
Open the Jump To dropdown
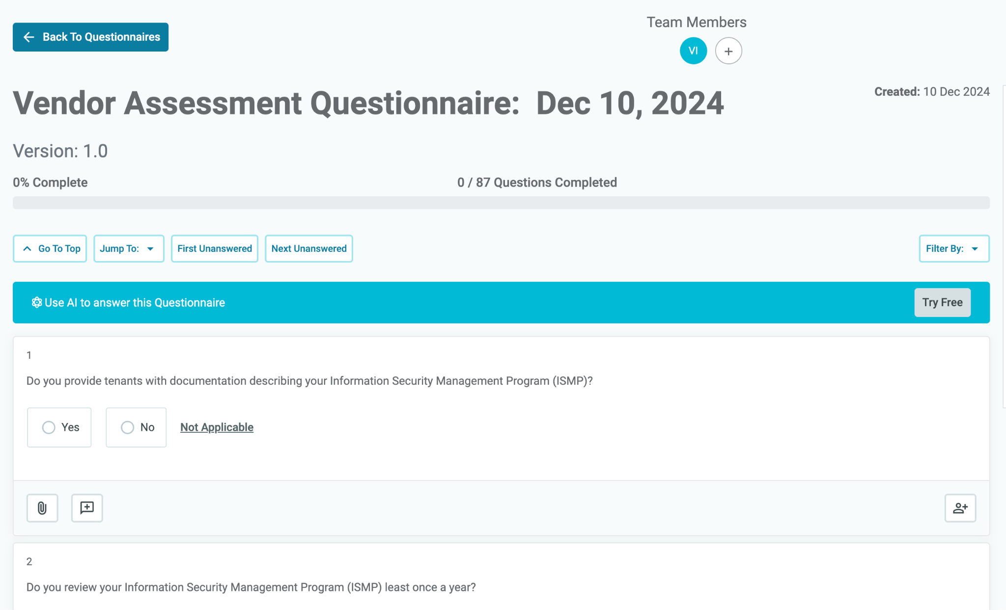pyautogui.click(x=128, y=248)
